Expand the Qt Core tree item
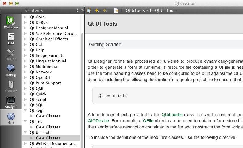Screen dimensions: 243x148 click(25, 17)
